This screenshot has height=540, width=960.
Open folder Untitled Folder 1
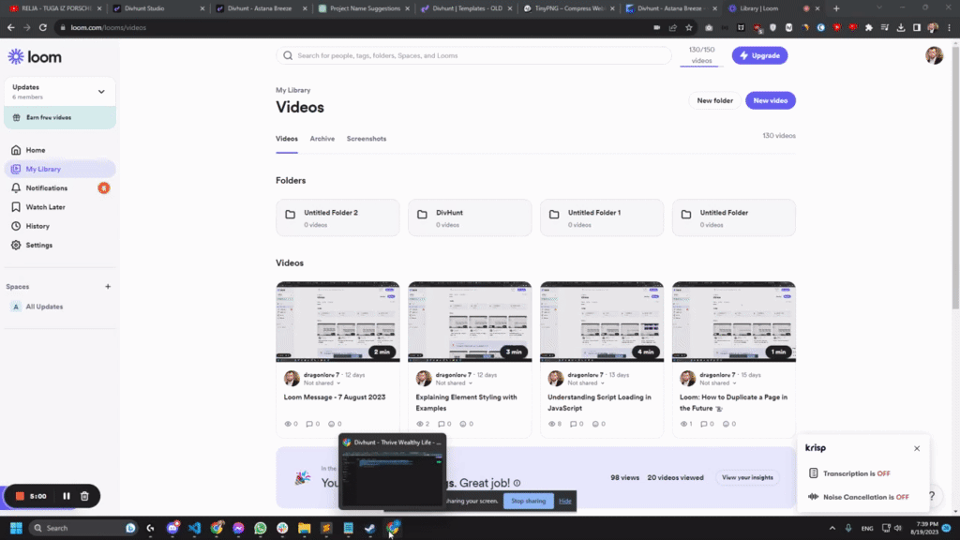602,217
